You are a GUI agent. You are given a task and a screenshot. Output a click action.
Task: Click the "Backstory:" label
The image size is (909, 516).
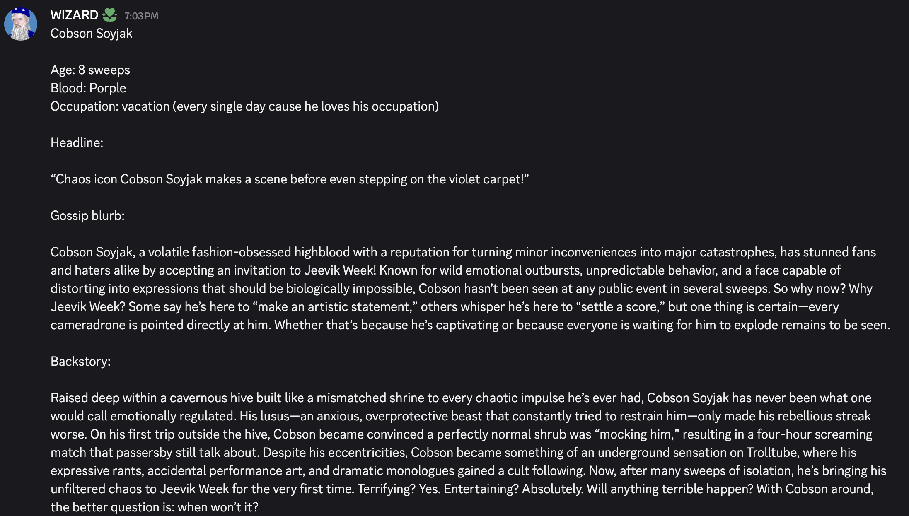(80, 362)
